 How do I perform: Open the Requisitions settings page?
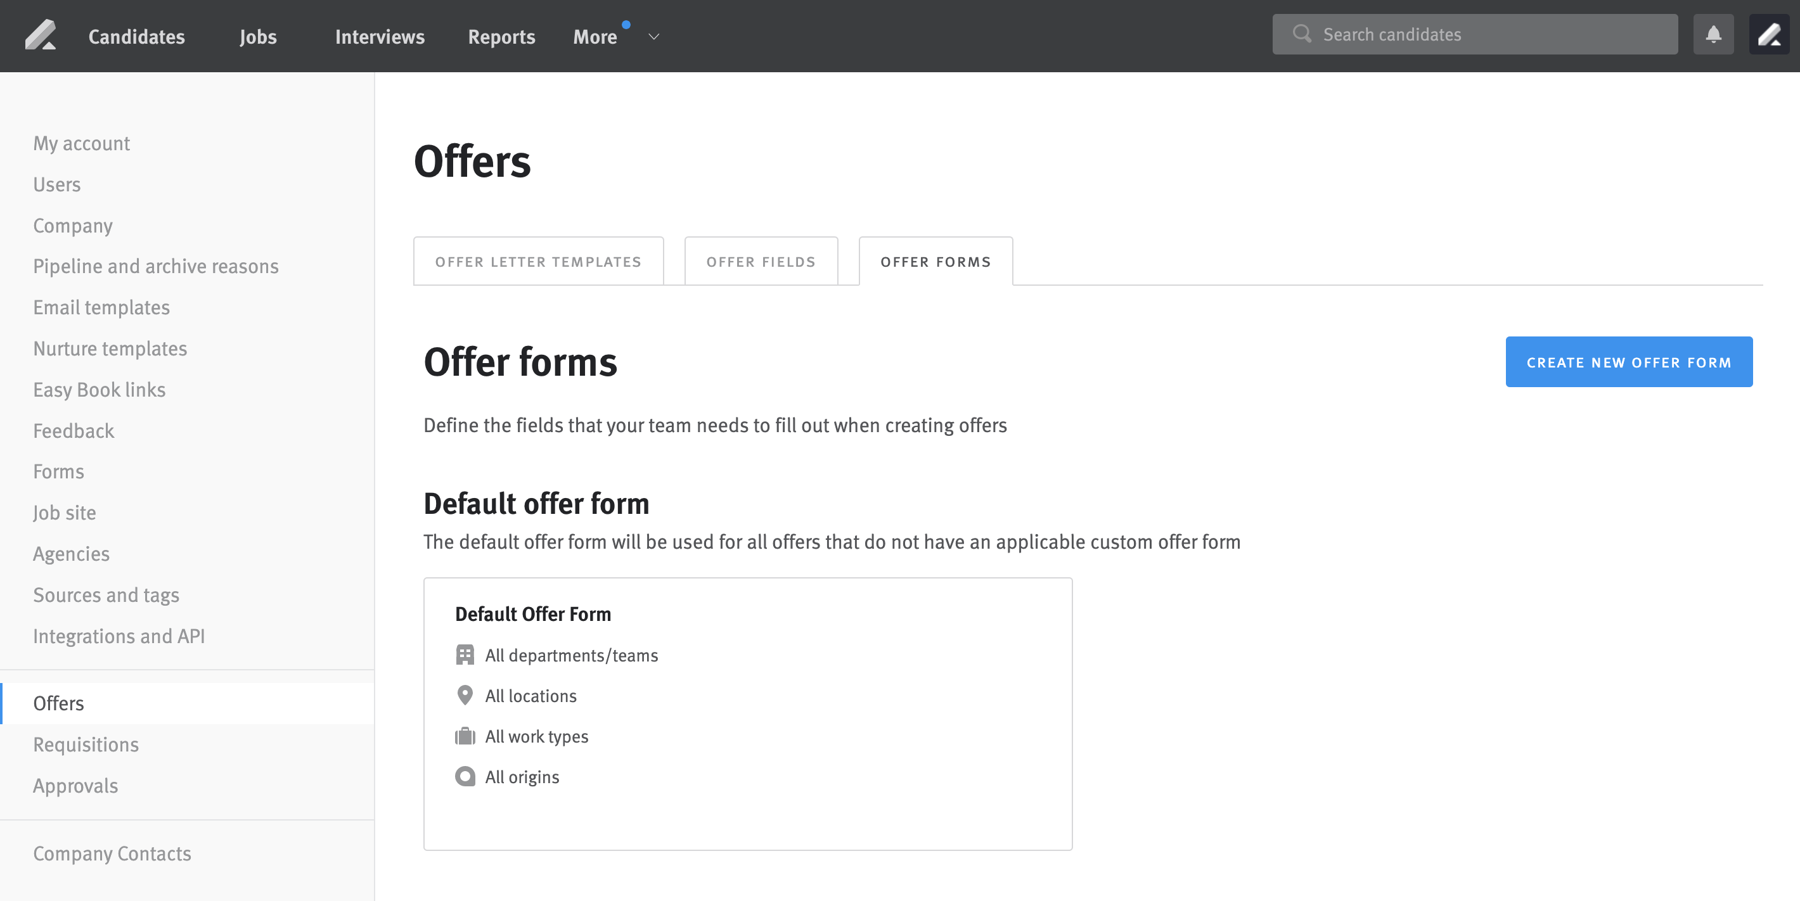pos(86,744)
